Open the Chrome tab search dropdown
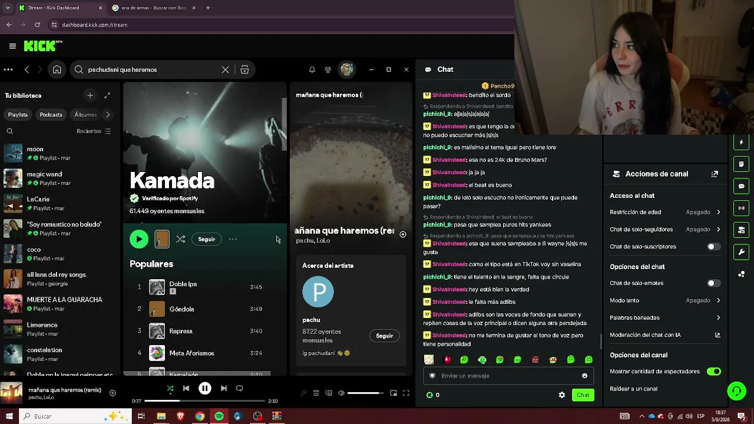754x424 pixels. pos(7,8)
